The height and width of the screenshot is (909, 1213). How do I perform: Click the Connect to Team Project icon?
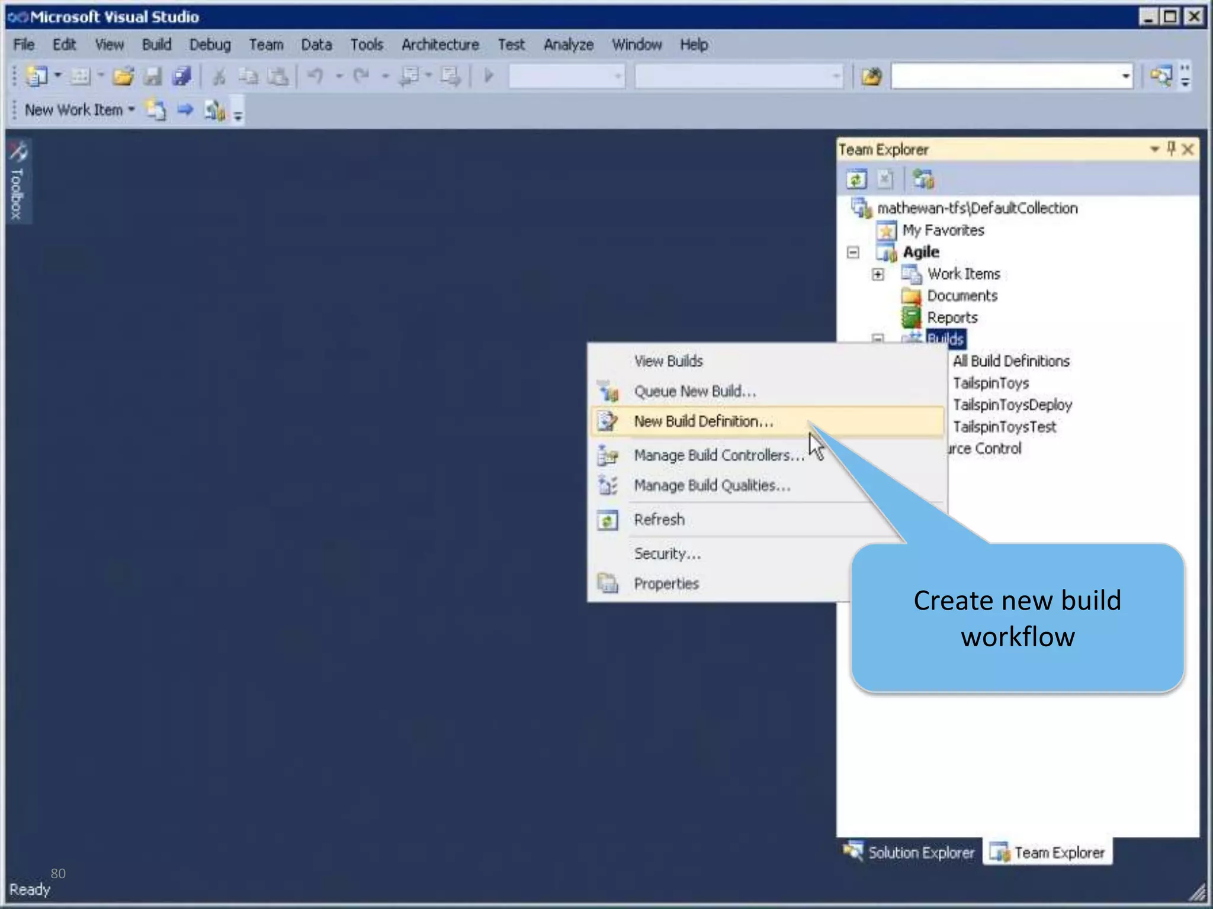(923, 179)
